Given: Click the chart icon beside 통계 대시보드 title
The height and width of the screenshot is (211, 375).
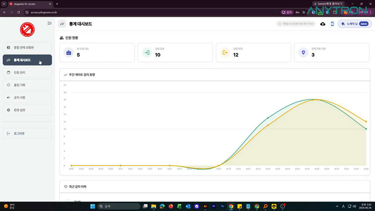Looking at the screenshot, I should coord(62,24).
